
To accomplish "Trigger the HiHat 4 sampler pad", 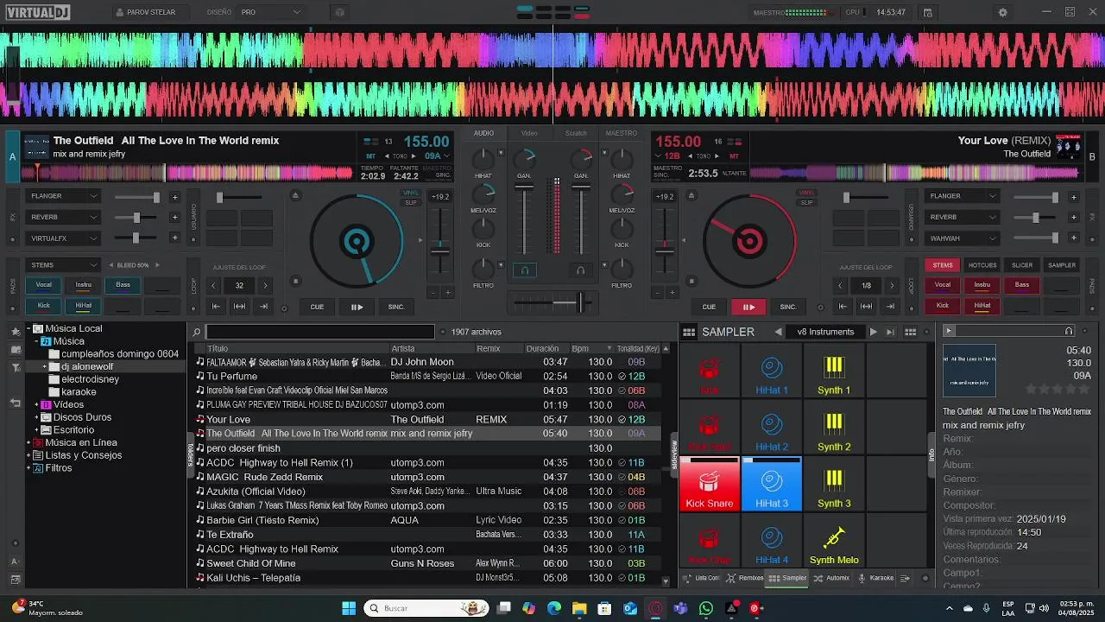I will 772,542.
